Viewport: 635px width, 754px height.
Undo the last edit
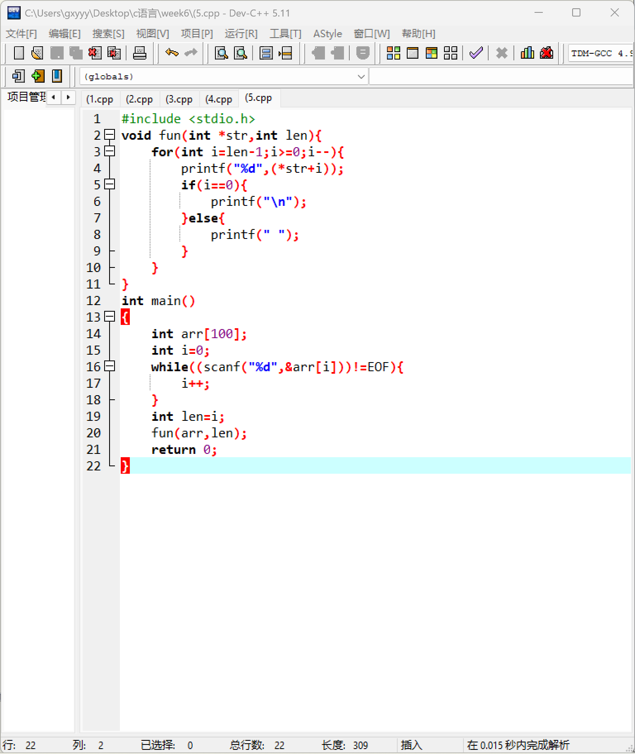click(x=172, y=53)
